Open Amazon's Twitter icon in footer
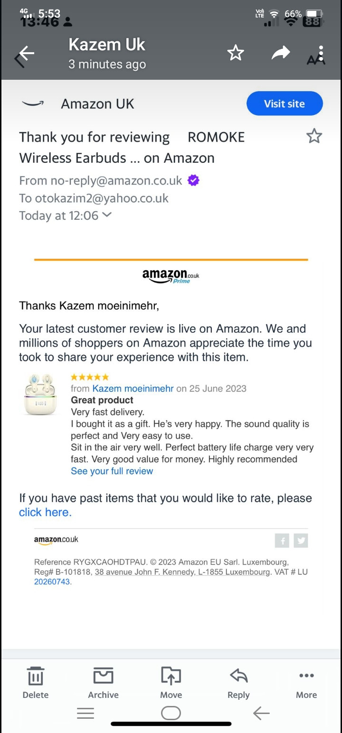 pos(301,540)
